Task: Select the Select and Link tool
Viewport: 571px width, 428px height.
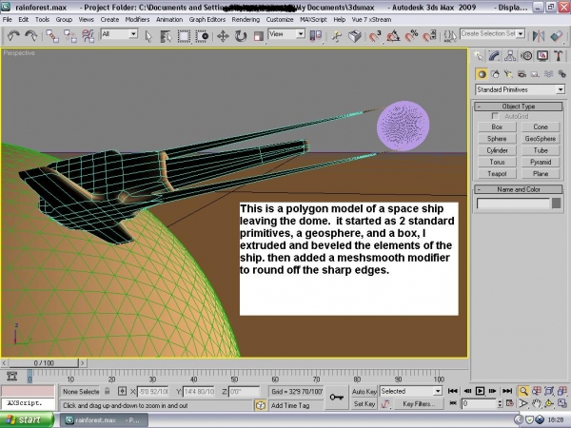Action: pyautogui.click(x=52, y=36)
